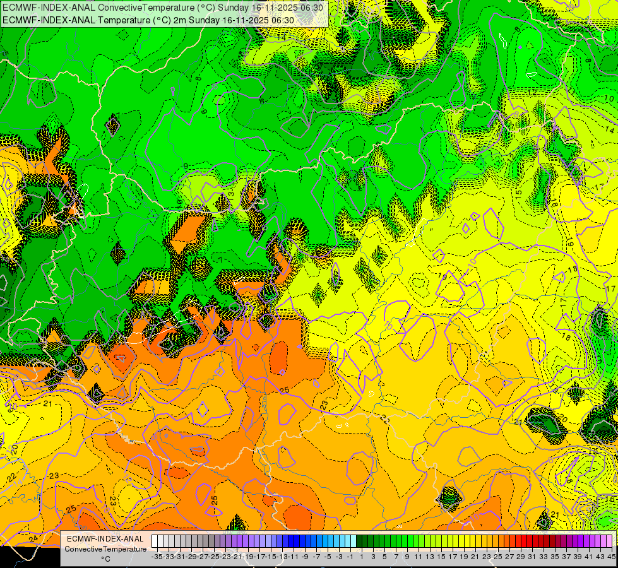Click the -35 tick label in the legend
Image resolution: width=618 pixels, height=568 pixels.
tap(157, 557)
